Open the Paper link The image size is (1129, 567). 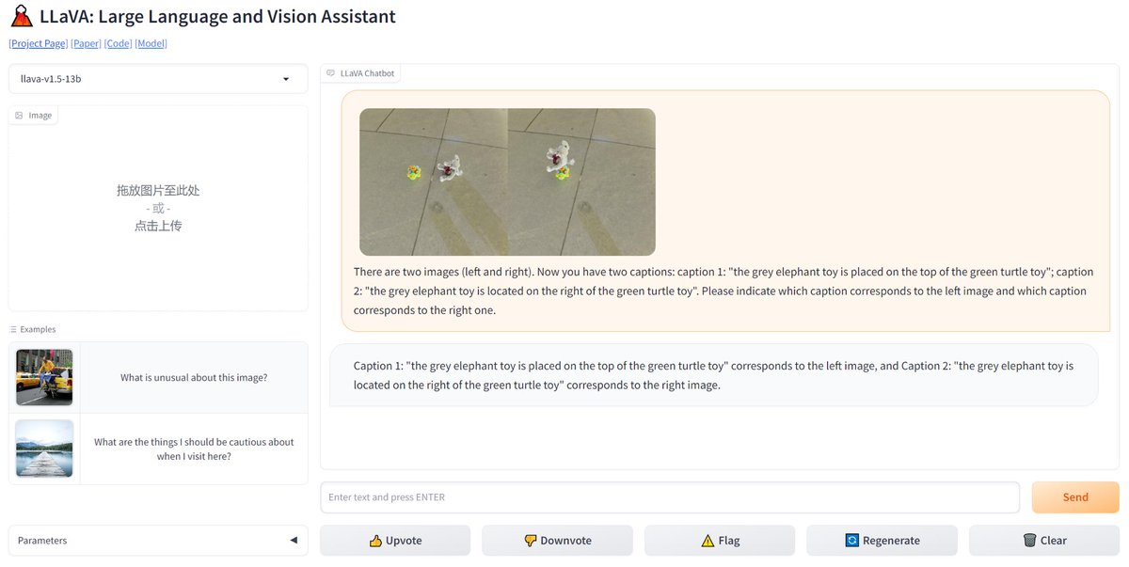coord(86,43)
